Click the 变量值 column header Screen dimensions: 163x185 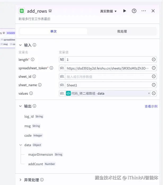64,52
